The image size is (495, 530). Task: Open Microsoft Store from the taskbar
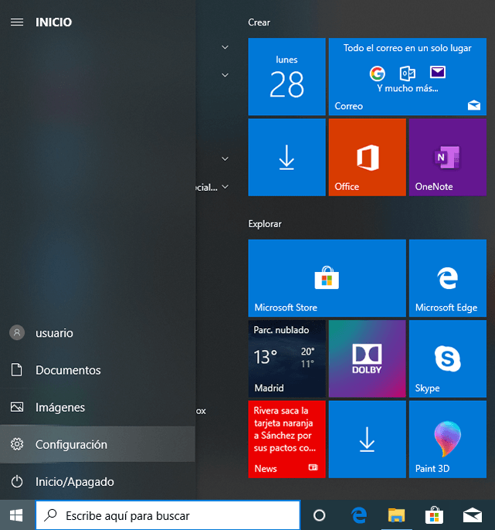(434, 515)
